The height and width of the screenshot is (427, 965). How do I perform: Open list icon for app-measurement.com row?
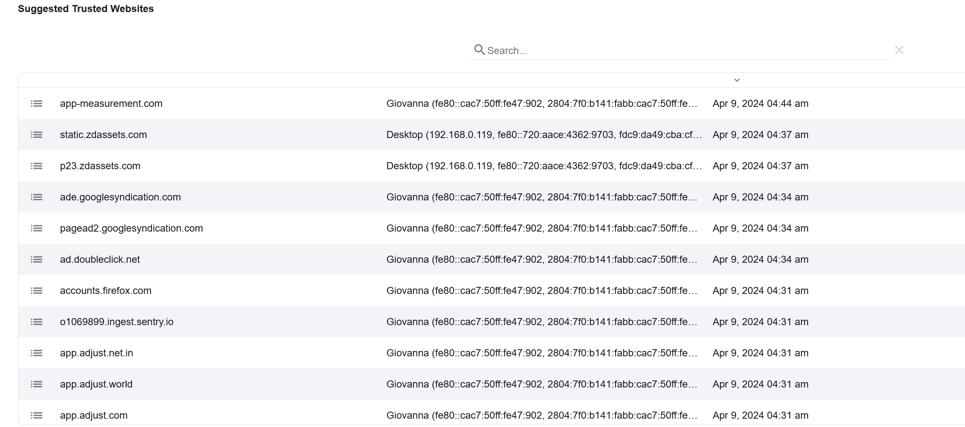pos(37,104)
